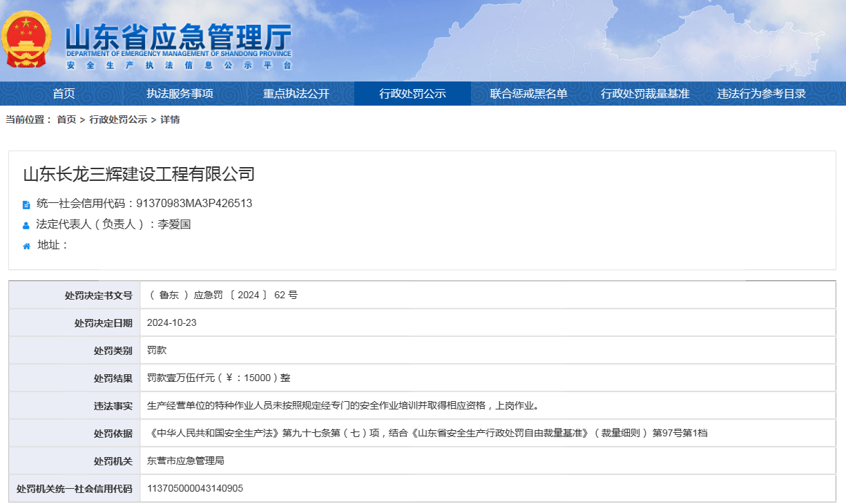Image resolution: width=846 pixels, height=504 pixels.
Task: Go to 重点执法公开 section
Action: click(x=296, y=94)
